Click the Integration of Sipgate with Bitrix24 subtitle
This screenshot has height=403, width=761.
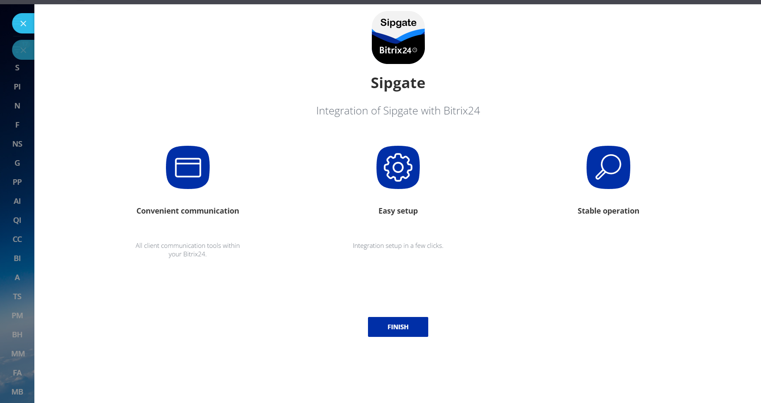(398, 111)
